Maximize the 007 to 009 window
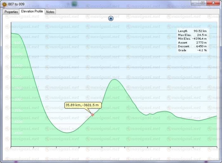 (203, 3)
